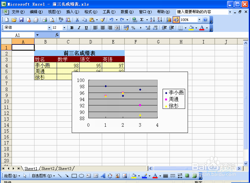The height and width of the screenshot is (183, 250).
Task: Launch the Chart Wizard icon
Action: pos(169,20)
